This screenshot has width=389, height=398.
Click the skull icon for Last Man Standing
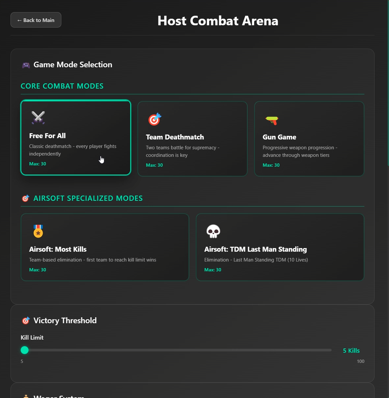coord(213,231)
